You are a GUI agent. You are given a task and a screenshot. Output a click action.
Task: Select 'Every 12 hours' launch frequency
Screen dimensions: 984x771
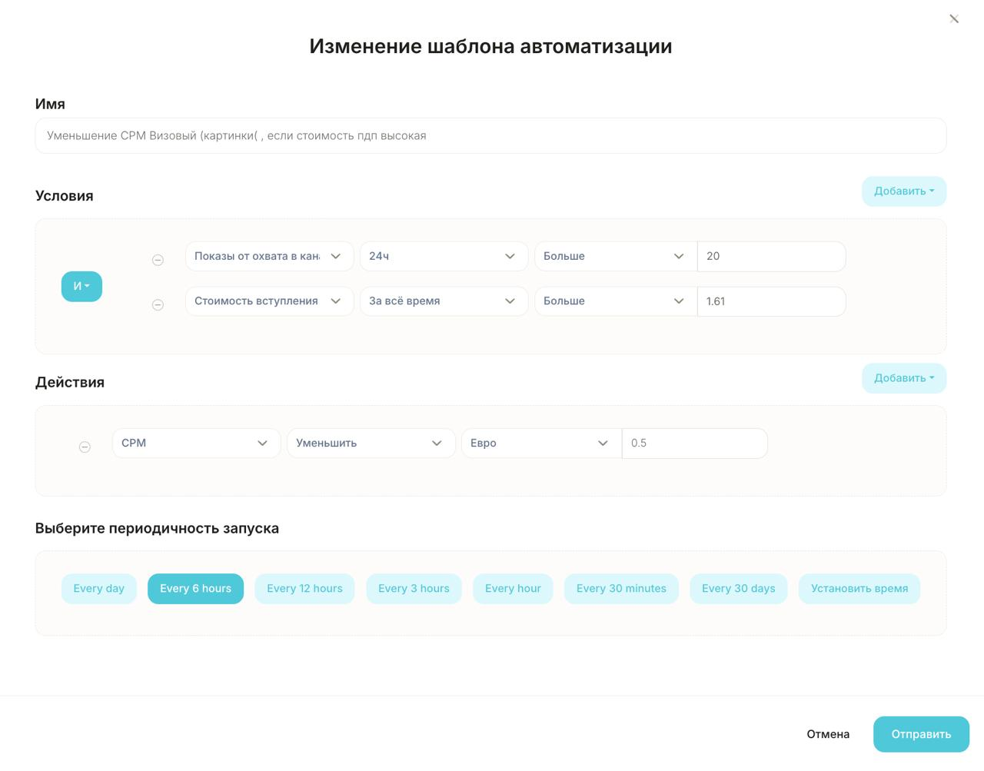click(304, 589)
